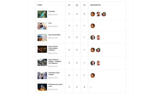The image size is (161, 96).
Task: Click the third avatar with green background in Tropicalia row
Action: (104, 14)
